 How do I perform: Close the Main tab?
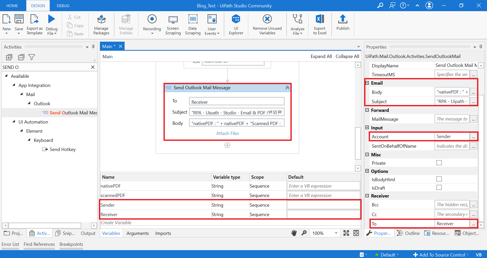tap(121, 46)
